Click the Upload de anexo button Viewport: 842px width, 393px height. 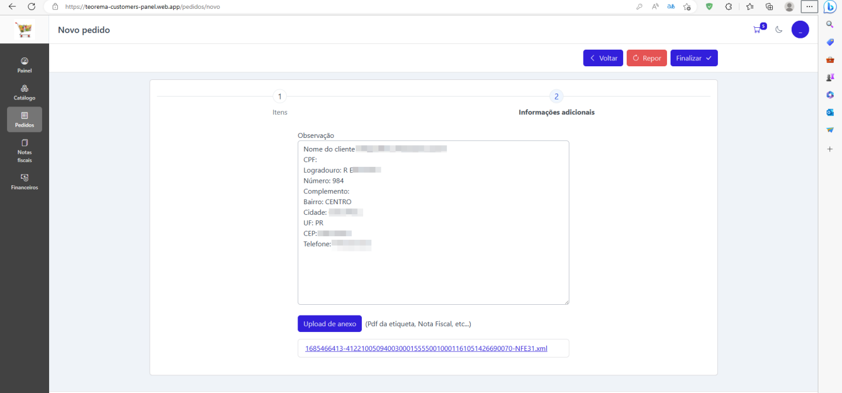click(330, 324)
